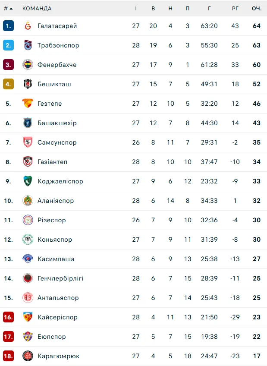The width and height of the screenshot is (267, 366).
Task: Click the Башакшехір team emblem
Action: [x=28, y=123]
